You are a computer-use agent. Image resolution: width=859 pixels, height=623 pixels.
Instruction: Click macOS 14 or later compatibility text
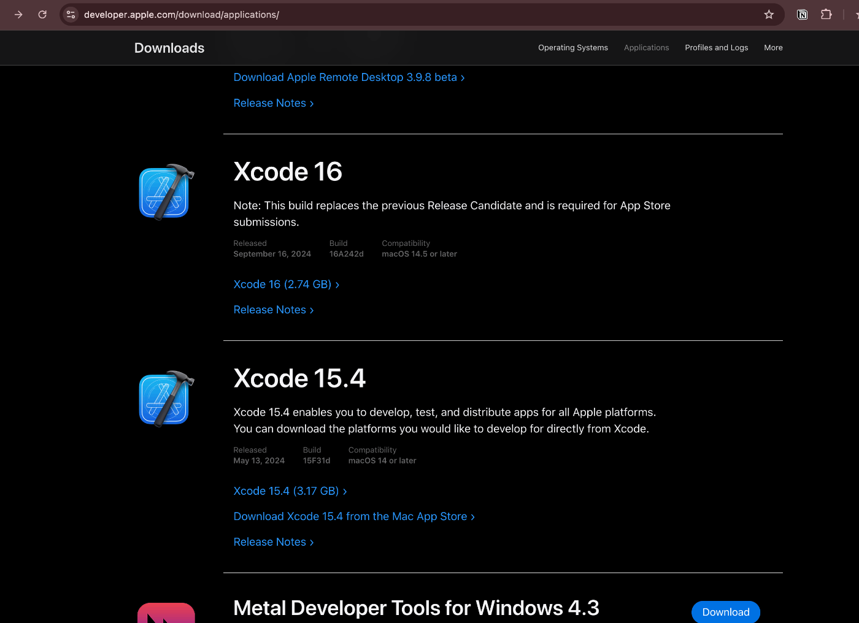(x=382, y=461)
